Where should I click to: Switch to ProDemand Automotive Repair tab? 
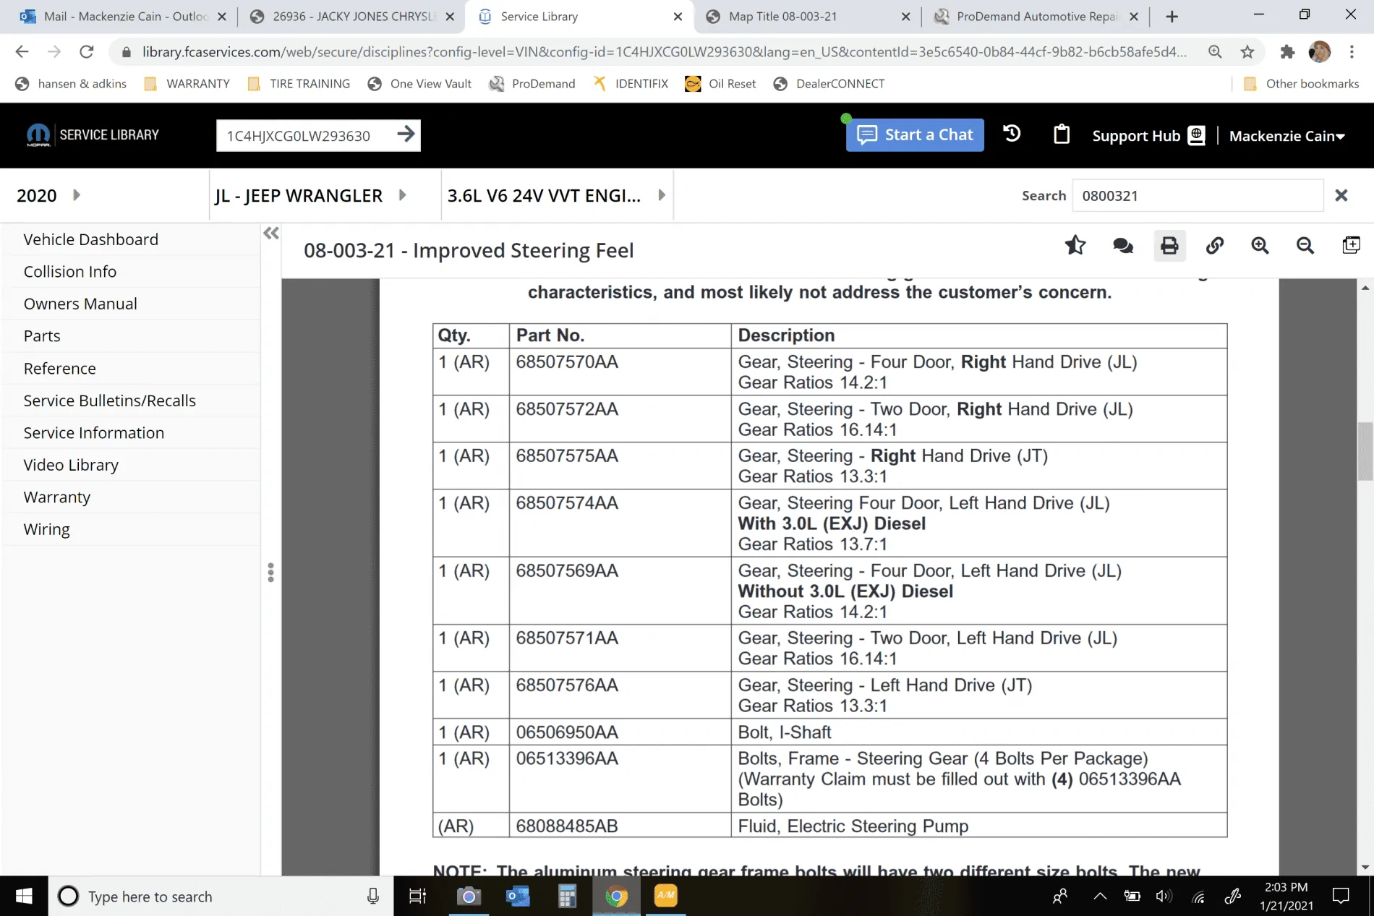(1036, 17)
